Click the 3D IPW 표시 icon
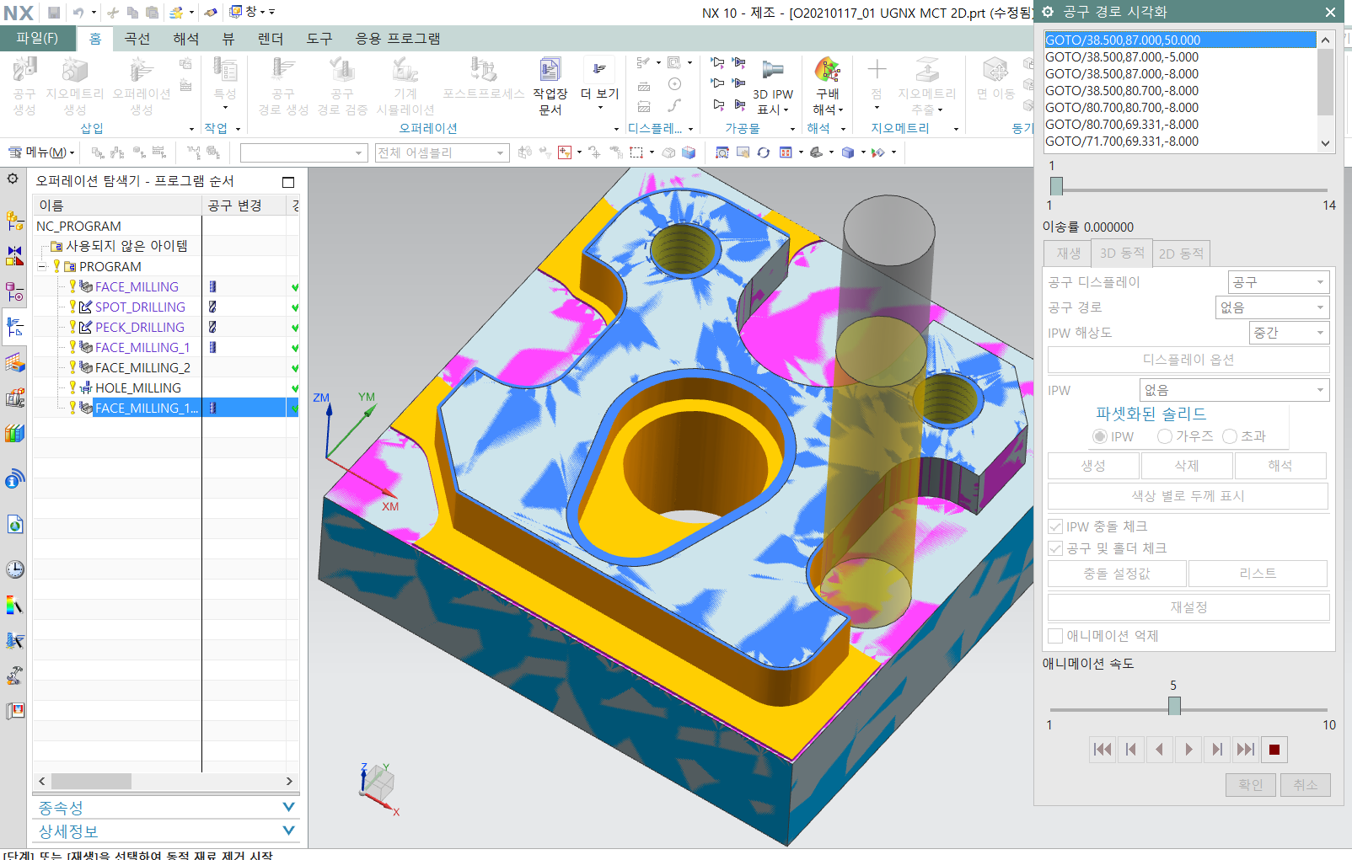This screenshot has height=860, width=1352. (773, 86)
